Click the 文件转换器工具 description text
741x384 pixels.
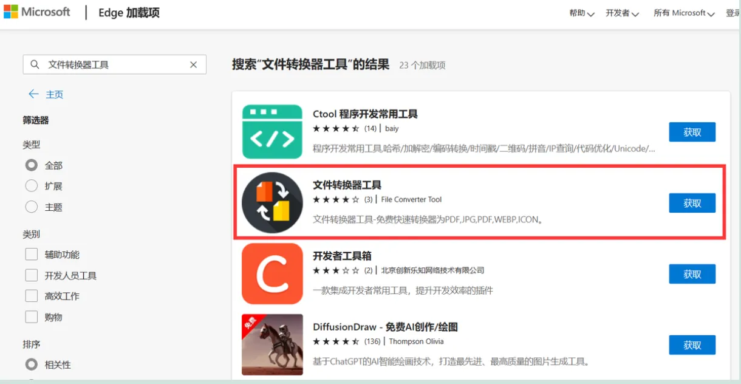coord(428,219)
